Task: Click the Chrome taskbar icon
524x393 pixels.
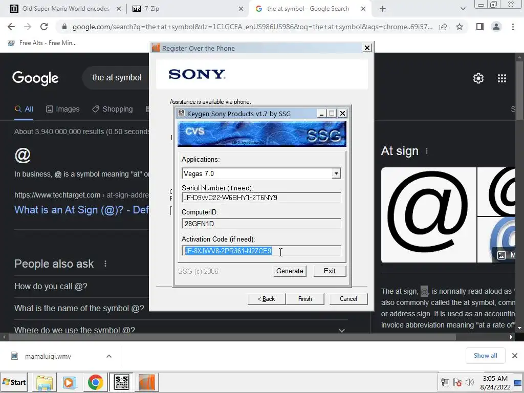Action: (96, 382)
